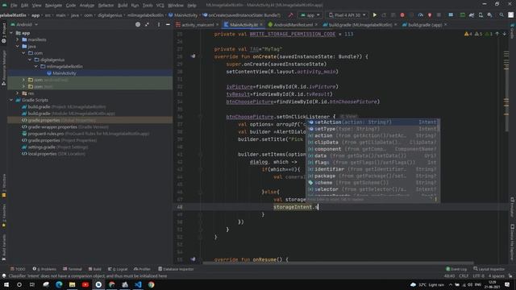516x290 pixels.
Task: Click the Make Project hammer icon
Action: point(290,15)
